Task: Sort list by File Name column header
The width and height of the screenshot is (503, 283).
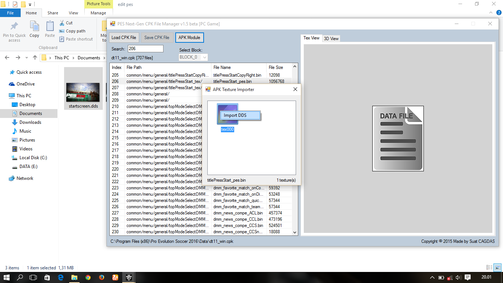Action: point(239,67)
